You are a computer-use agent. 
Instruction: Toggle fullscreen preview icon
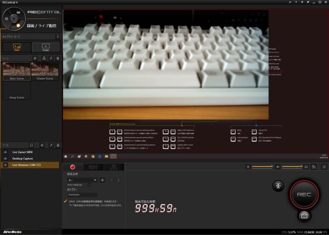point(324,167)
